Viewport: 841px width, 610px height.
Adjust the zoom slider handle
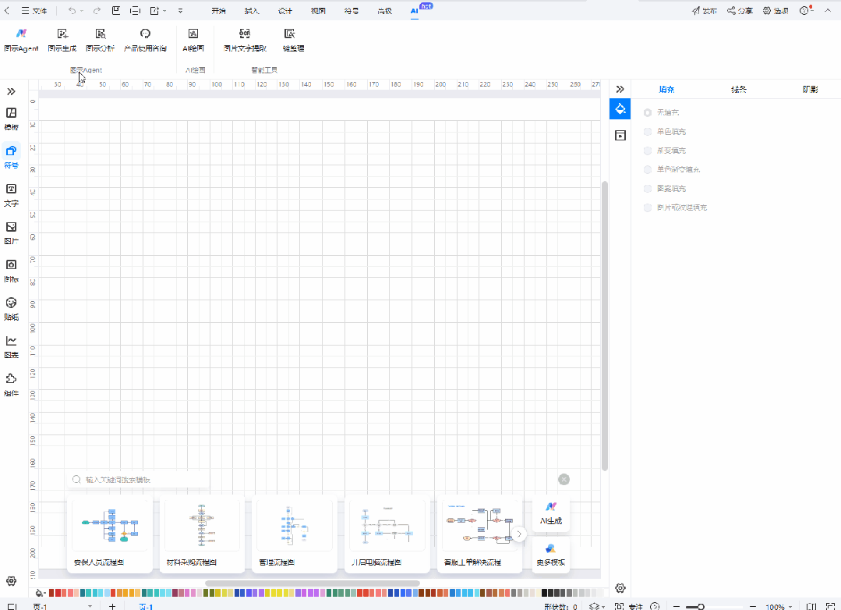(x=701, y=607)
